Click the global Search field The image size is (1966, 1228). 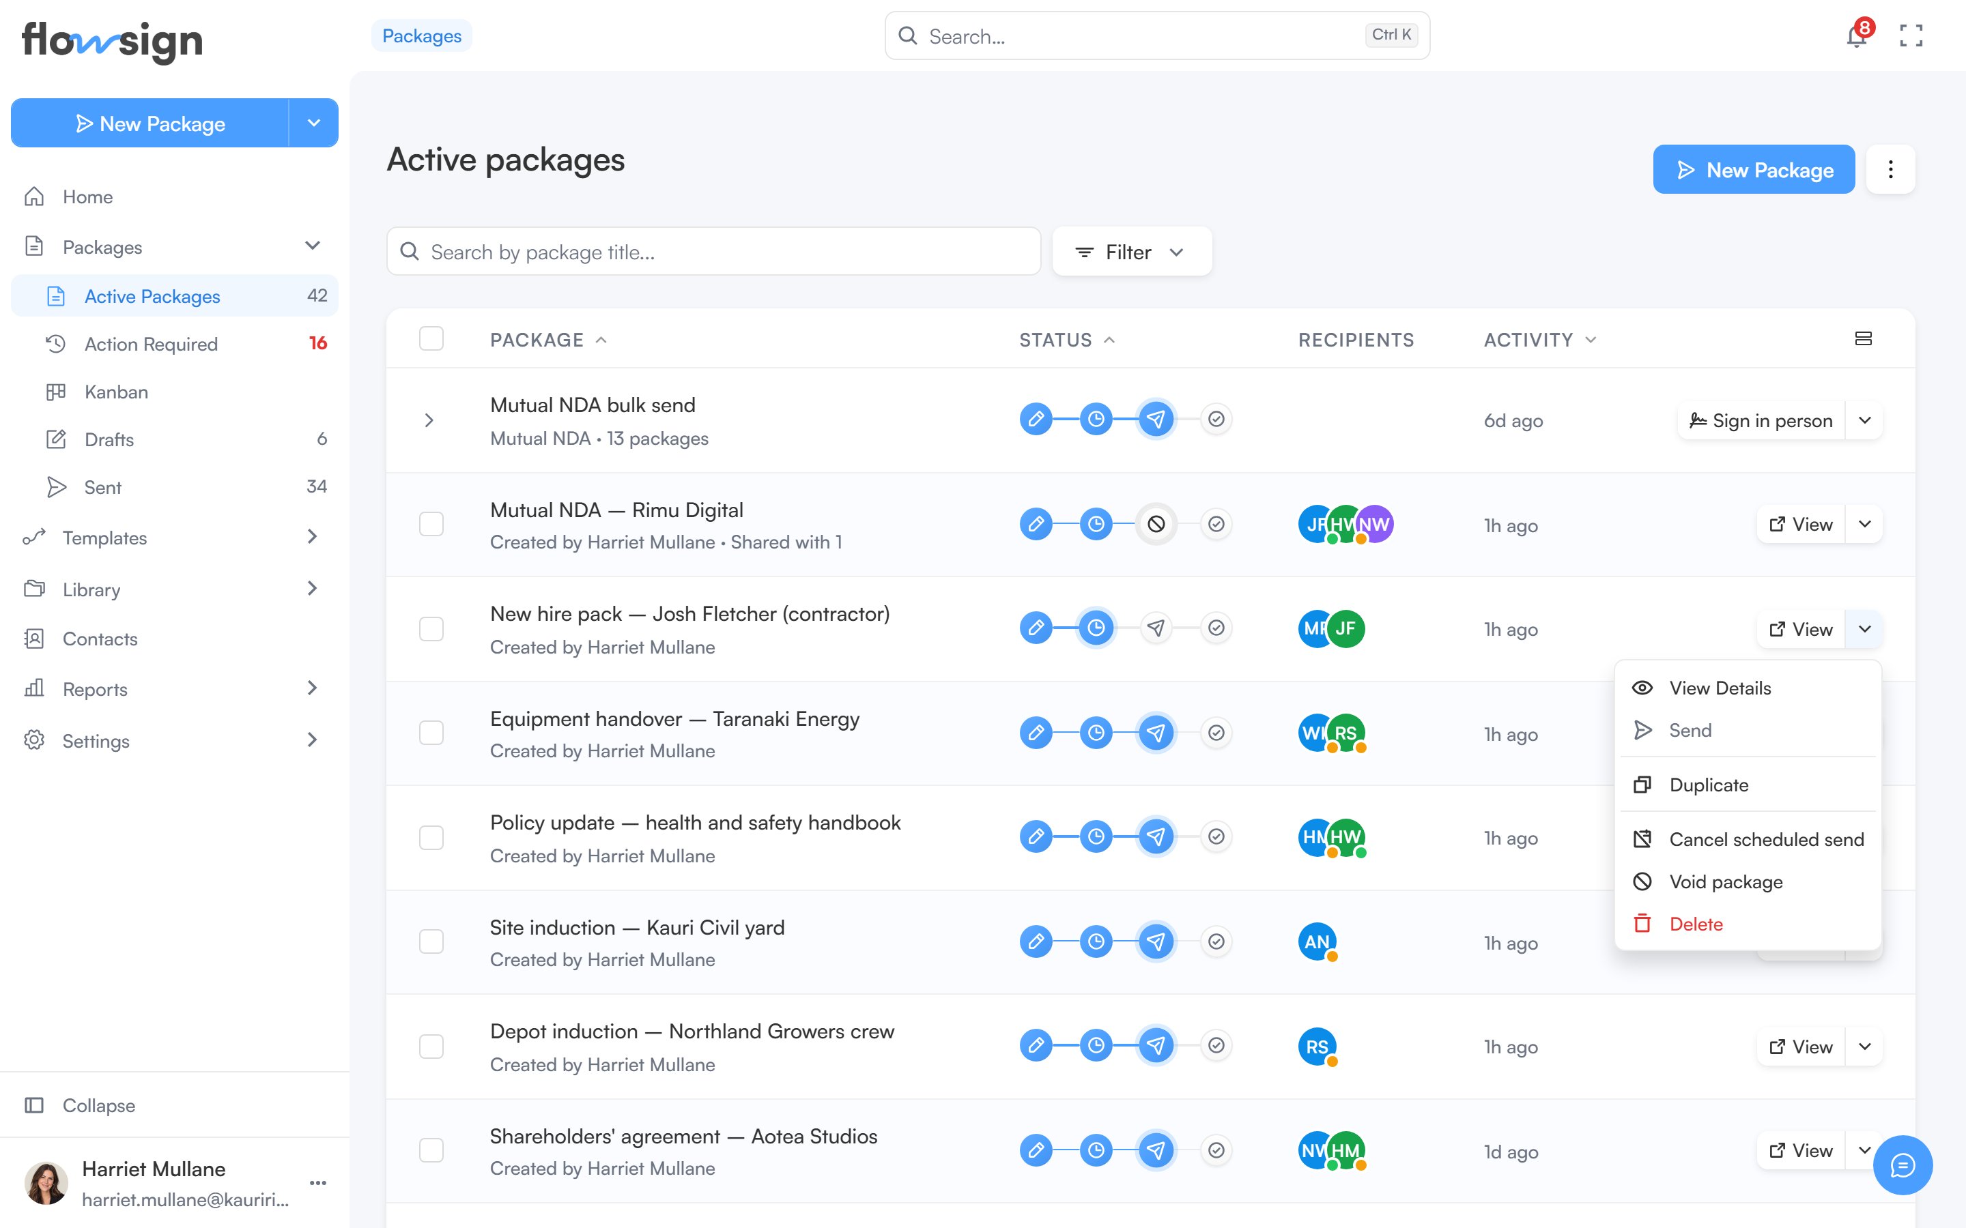pos(1157,35)
